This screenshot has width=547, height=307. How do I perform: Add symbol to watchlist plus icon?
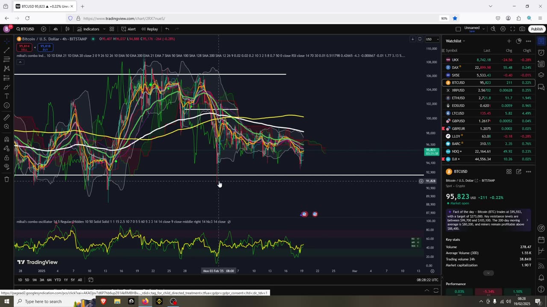pyautogui.click(x=509, y=41)
